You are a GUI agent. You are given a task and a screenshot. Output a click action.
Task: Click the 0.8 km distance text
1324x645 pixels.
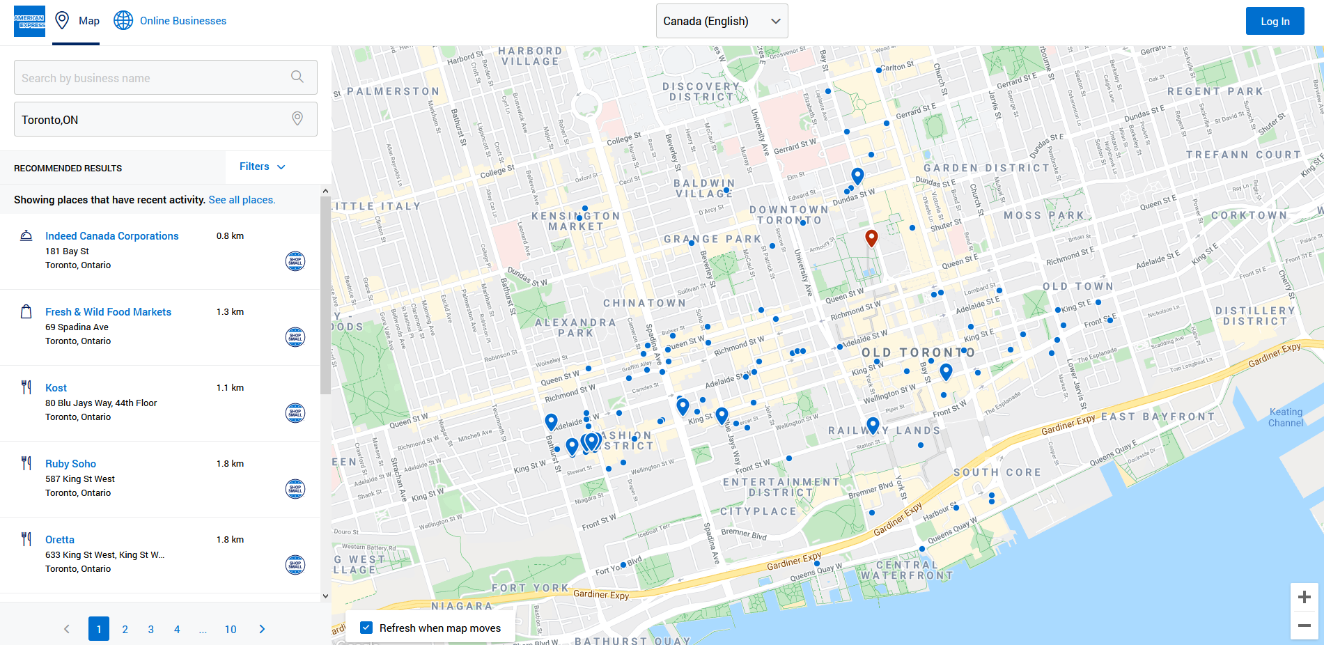click(x=230, y=236)
